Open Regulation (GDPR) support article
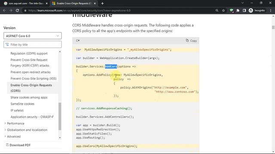The width and height of the screenshot is (275, 154). point(29,53)
